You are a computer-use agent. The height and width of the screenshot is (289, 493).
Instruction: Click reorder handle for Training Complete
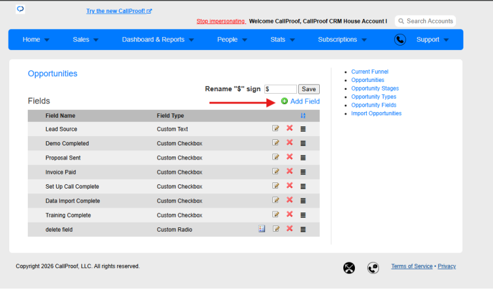303,215
